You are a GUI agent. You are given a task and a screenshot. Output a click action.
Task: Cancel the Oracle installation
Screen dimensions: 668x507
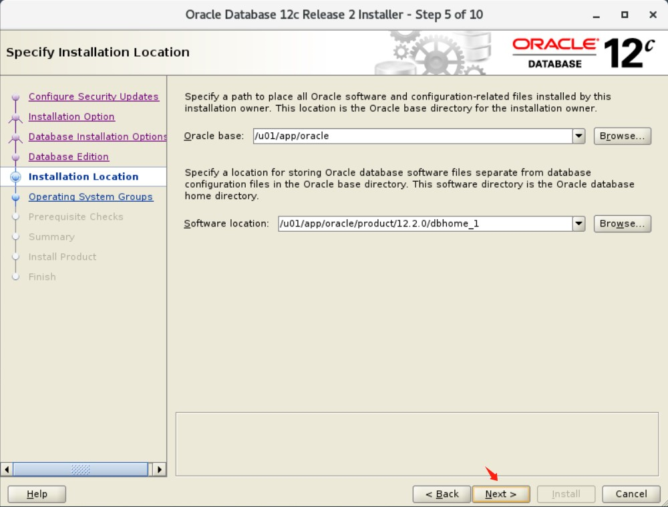(x=630, y=494)
